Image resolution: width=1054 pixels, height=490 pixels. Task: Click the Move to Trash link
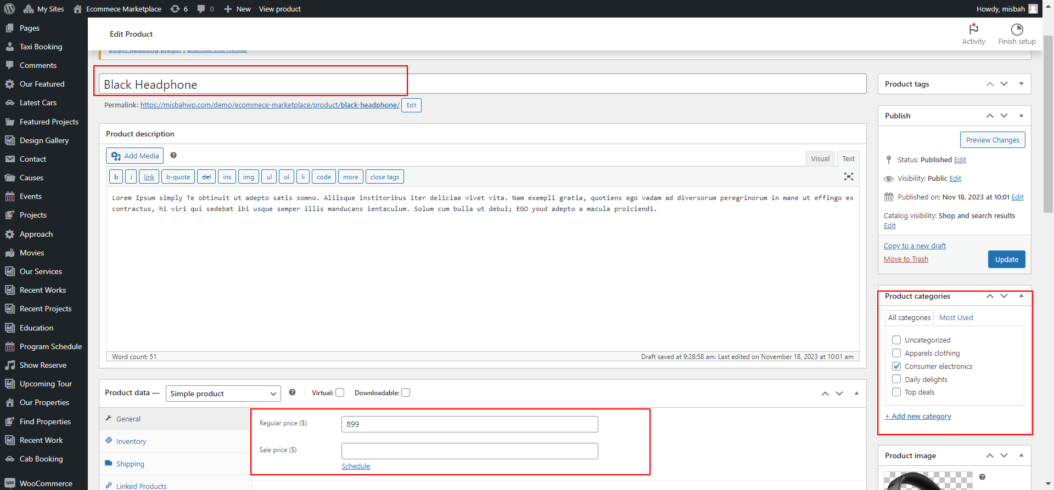[x=906, y=259]
